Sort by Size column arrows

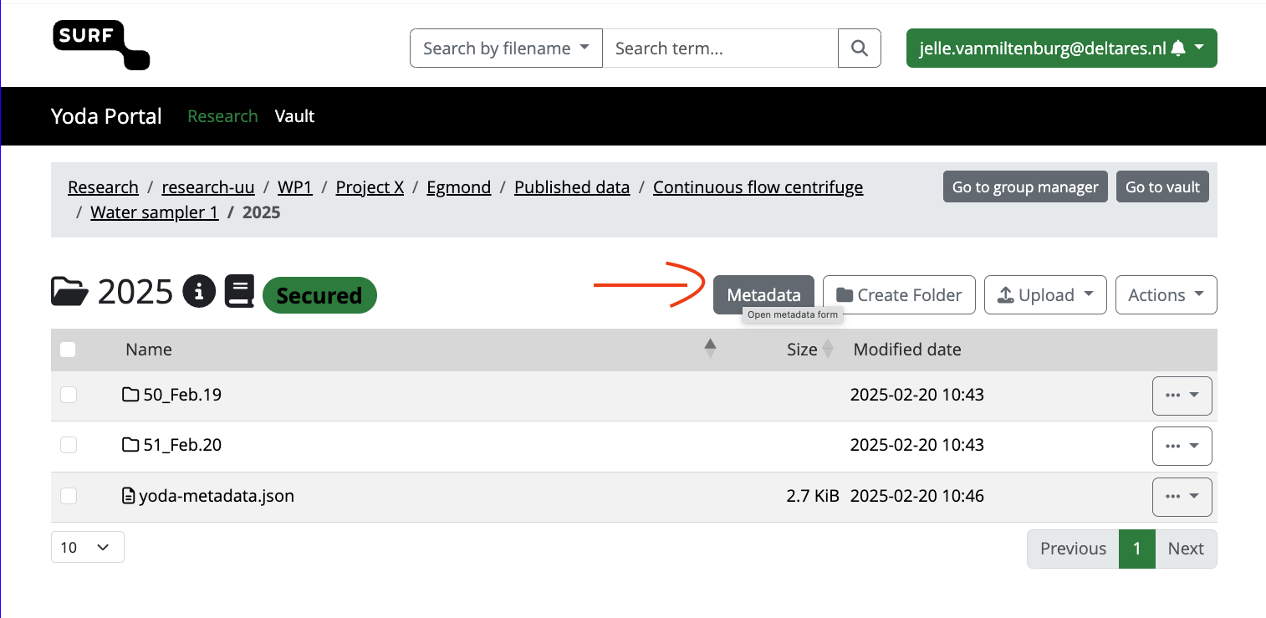pos(828,350)
